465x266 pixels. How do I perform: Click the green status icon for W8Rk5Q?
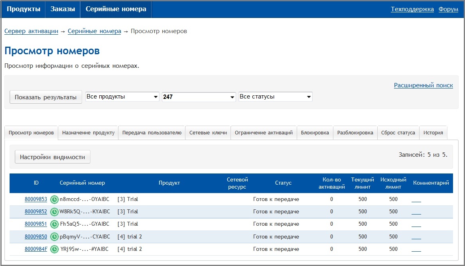[x=54, y=212]
